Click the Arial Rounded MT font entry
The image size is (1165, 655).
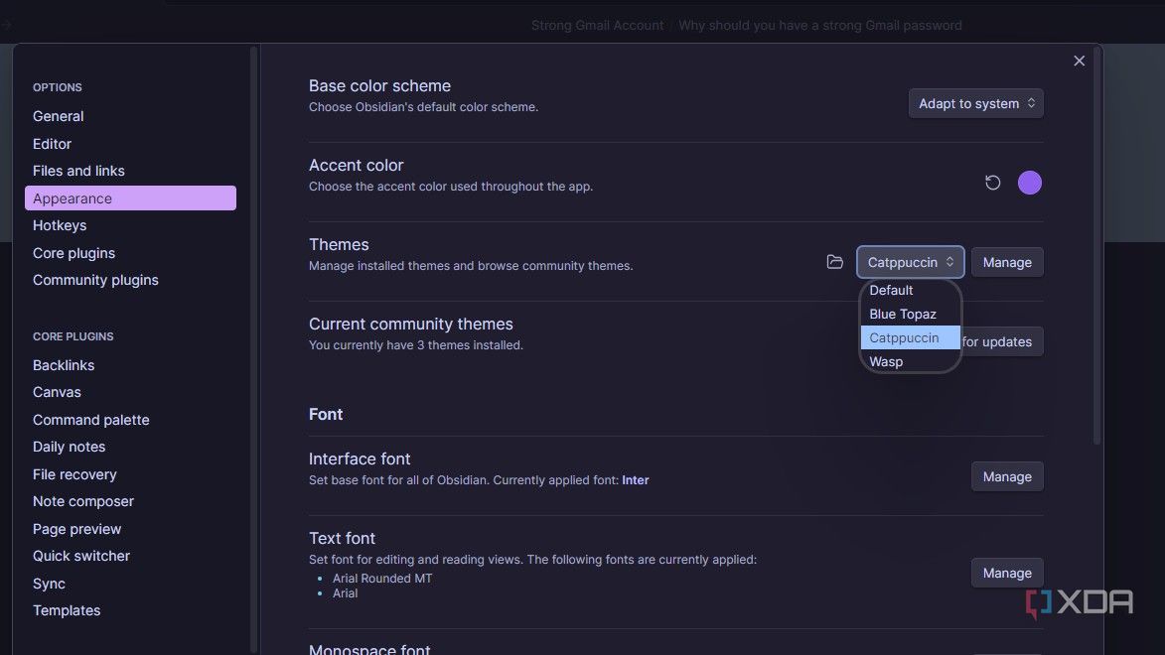tap(382, 579)
